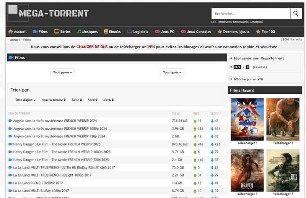Click the 22067 Torrents counter text

pos(291,39)
